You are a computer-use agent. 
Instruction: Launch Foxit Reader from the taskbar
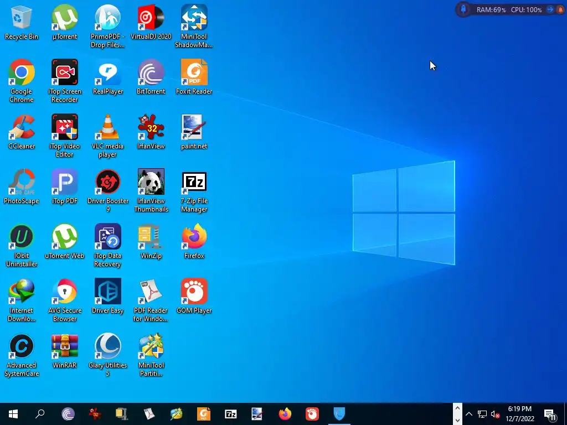[x=204, y=414]
